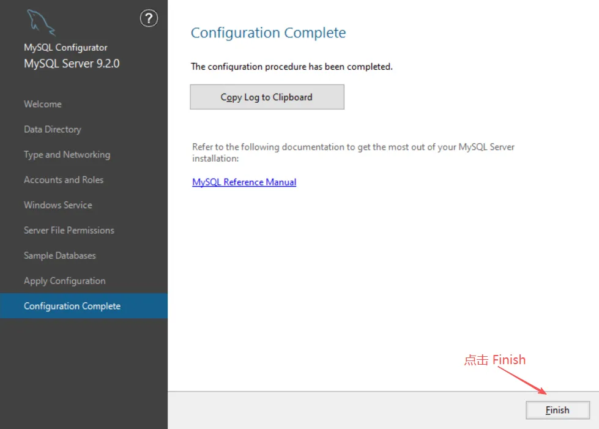Viewport: 599px width, 429px height.
Task: Open the Apply Configuration step
Action: pyautogui.click(x=65, y=281)
